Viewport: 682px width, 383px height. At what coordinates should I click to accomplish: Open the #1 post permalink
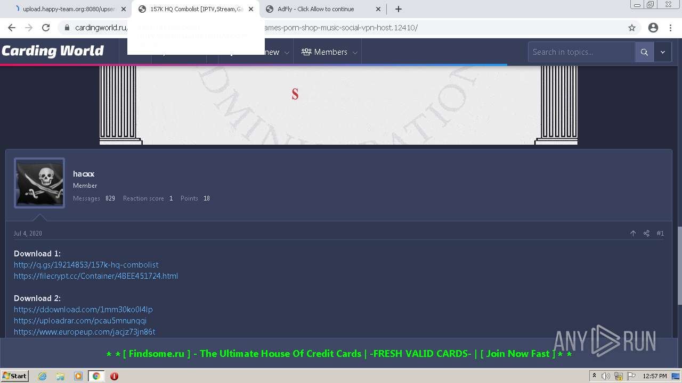[x=660, y=233]
